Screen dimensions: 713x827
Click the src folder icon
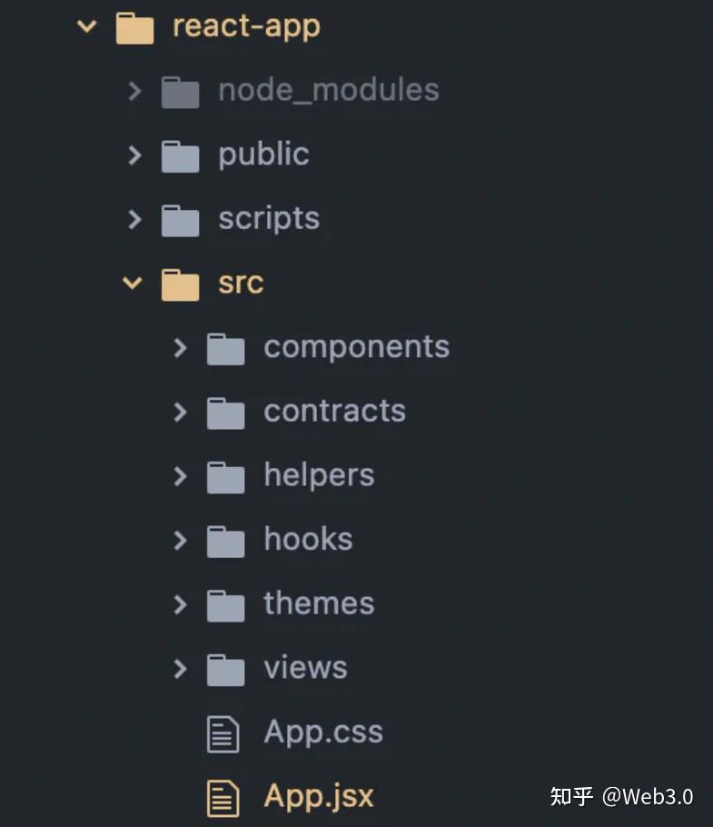click(x=180, y=284)
